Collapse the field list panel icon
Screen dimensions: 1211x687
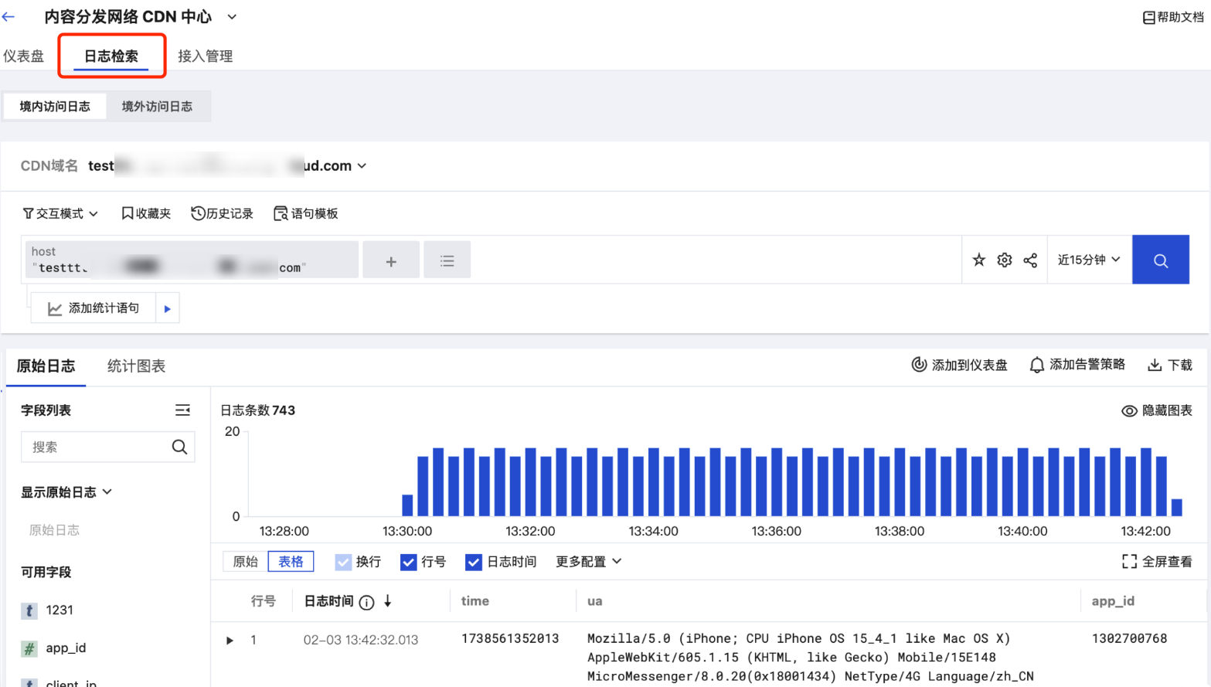182,410
